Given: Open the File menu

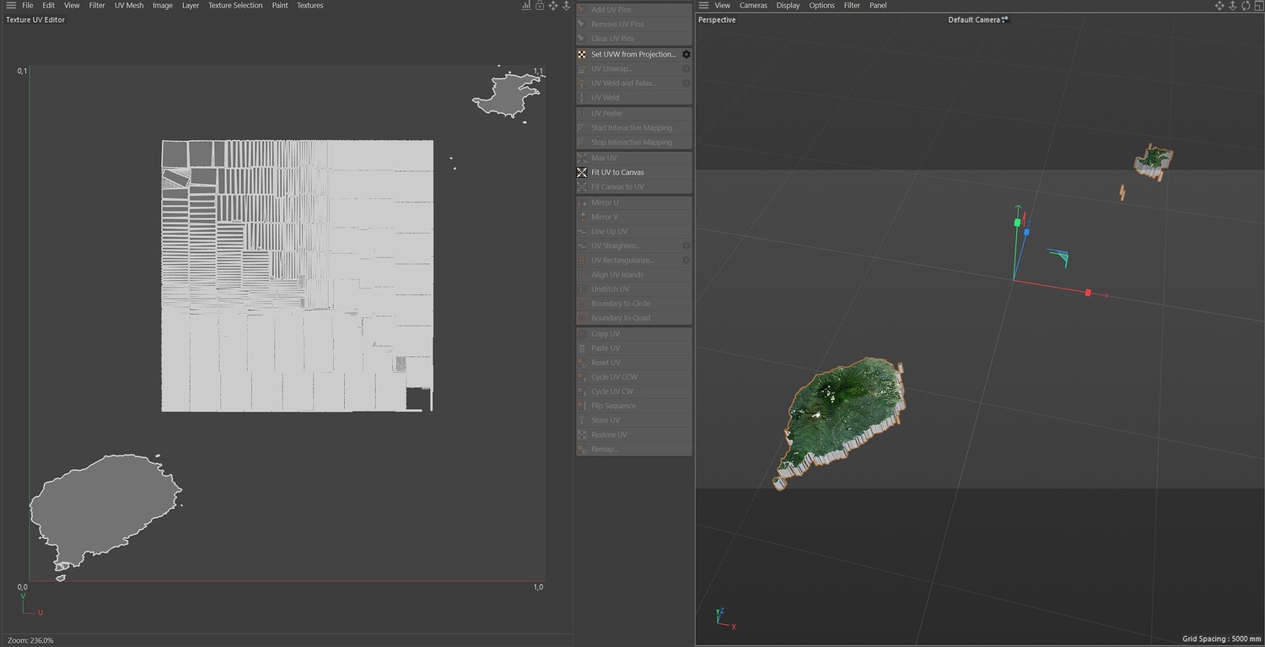Looking at the screenshot, I should 28,5.
